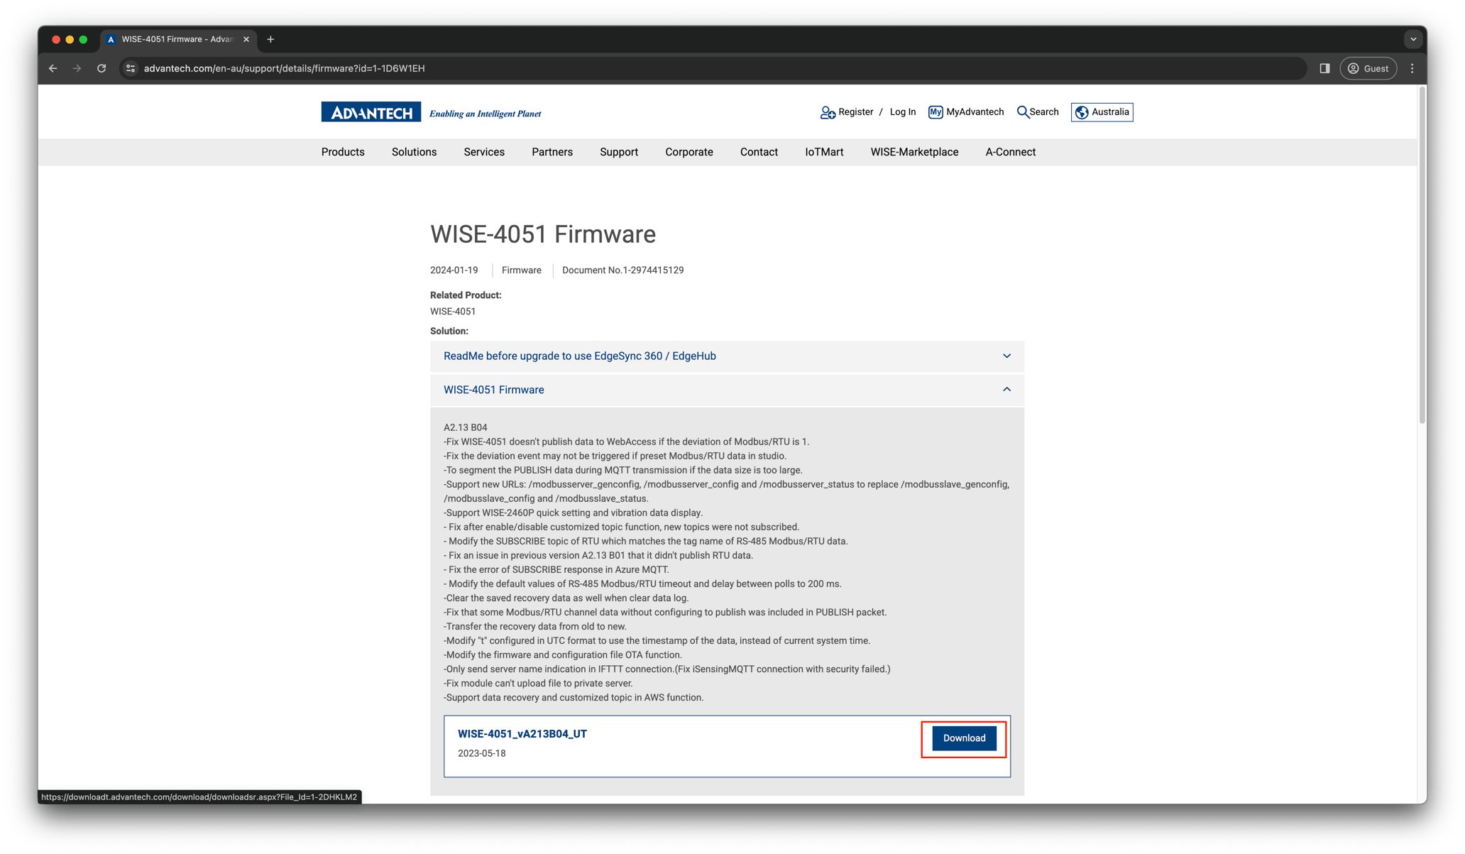Select Products in the navigation bar

[x=342, y=151]
